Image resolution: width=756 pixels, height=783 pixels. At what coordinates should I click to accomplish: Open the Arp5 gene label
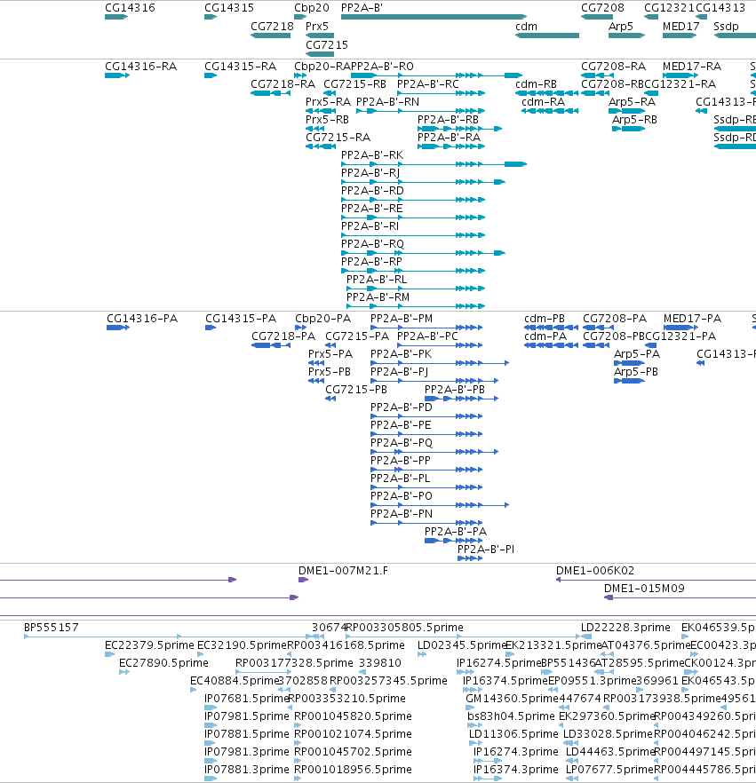click(x=621, y=27)
